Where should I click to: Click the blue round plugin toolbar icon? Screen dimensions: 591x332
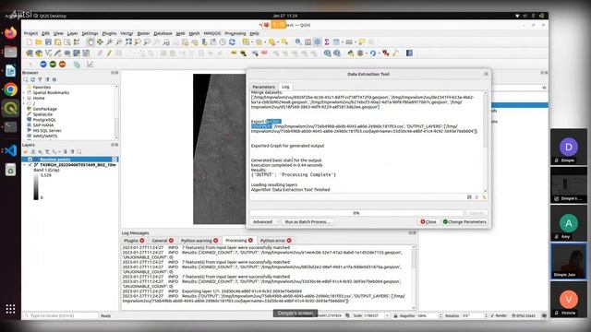43,65
